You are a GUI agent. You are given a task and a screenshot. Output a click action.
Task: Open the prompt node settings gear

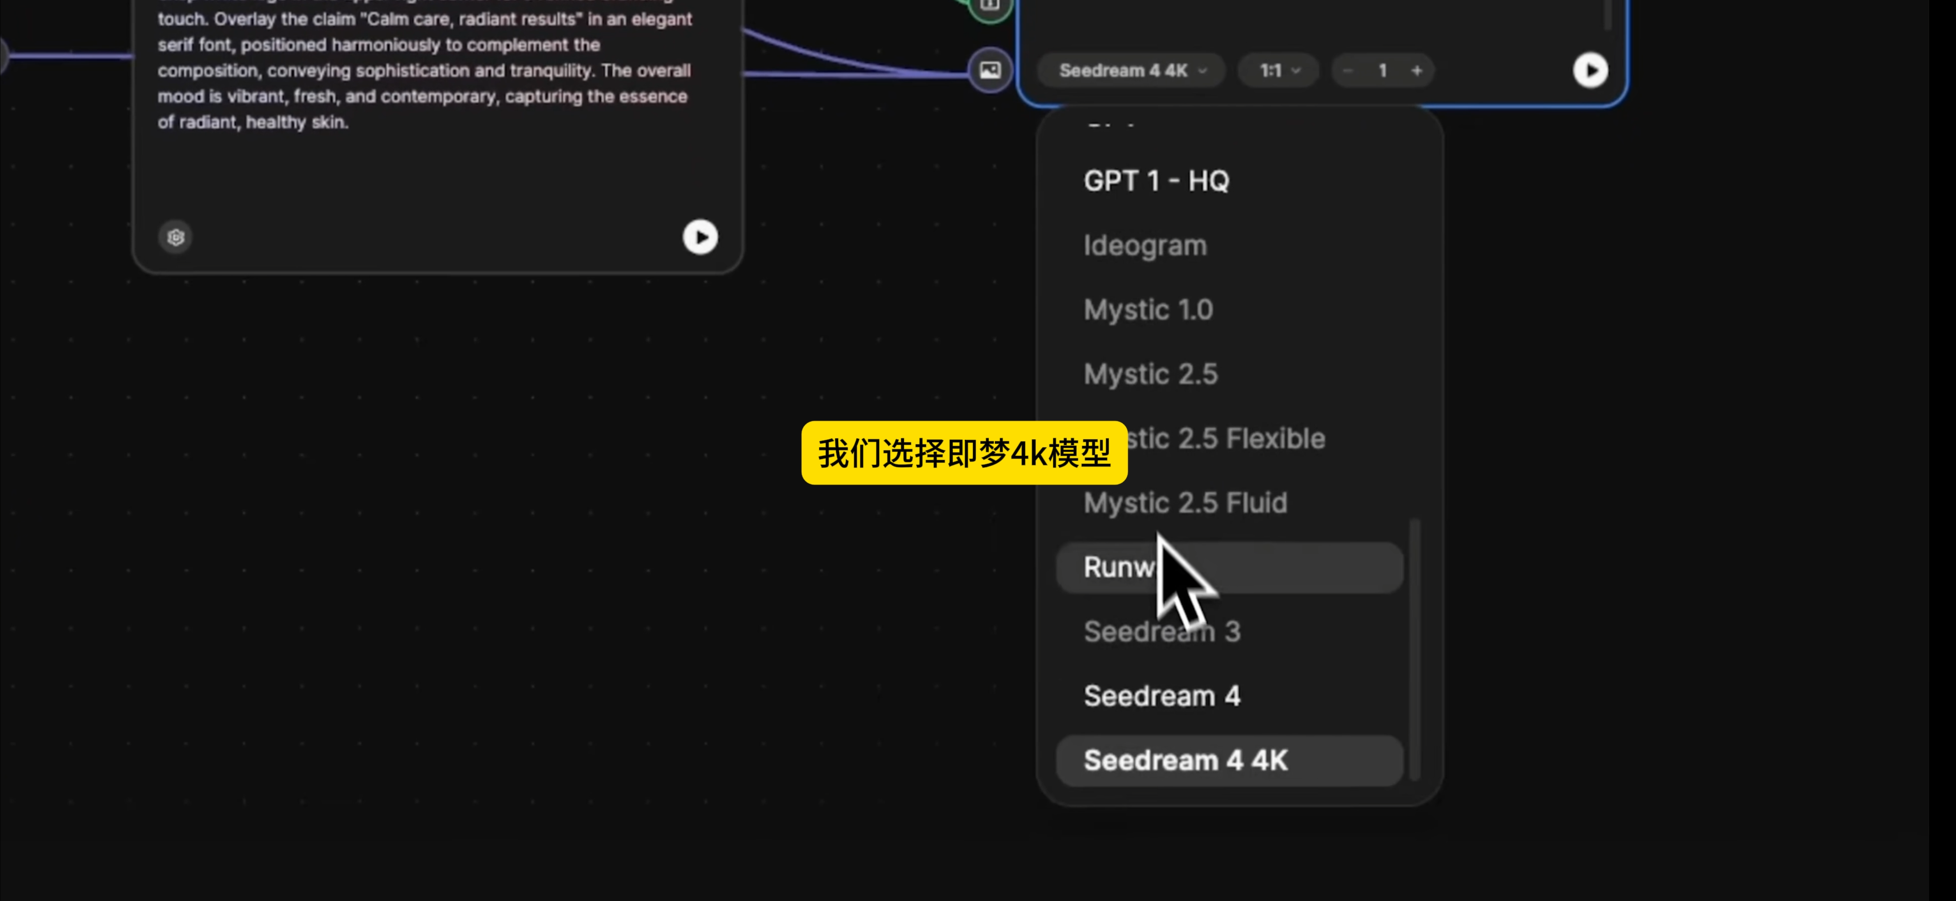(175, 237)
